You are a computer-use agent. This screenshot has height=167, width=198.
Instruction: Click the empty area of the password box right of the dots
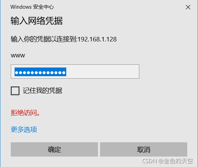point(102,71)
